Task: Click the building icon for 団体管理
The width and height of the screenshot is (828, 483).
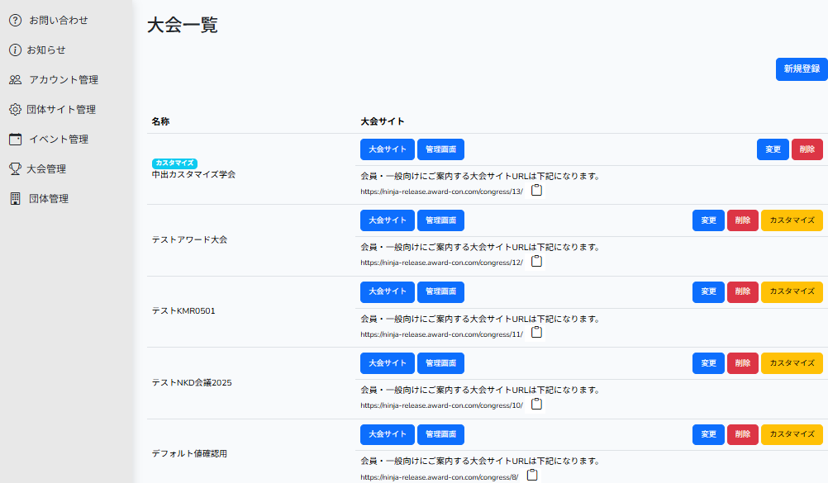Action: [15, 198]
